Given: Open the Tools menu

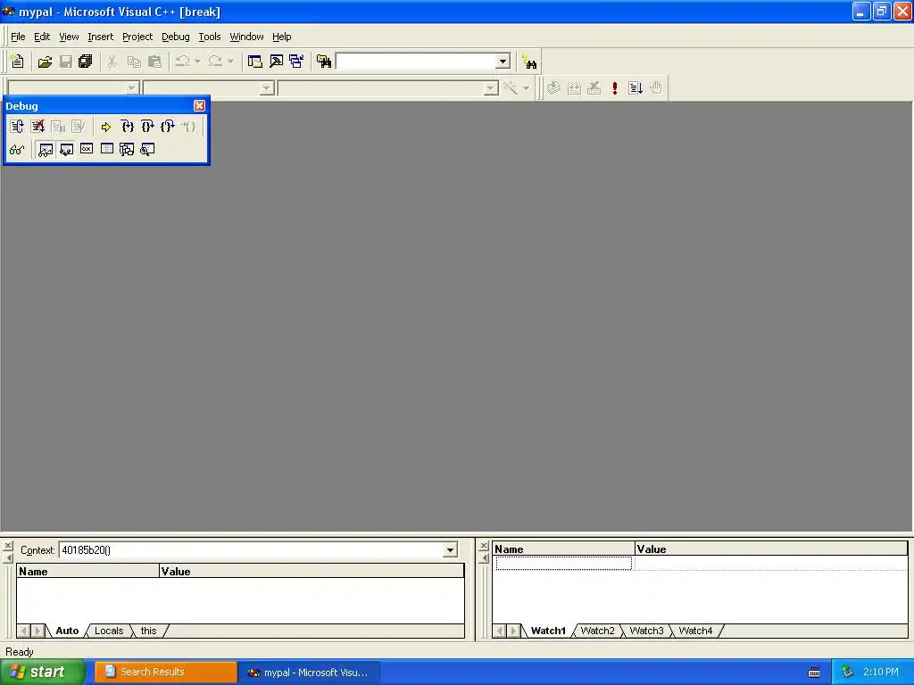Looking at the screenshot, I should [209, 37].
